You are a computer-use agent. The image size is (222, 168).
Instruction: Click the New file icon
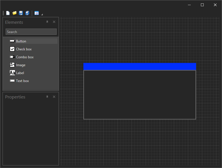click(8, 13)
